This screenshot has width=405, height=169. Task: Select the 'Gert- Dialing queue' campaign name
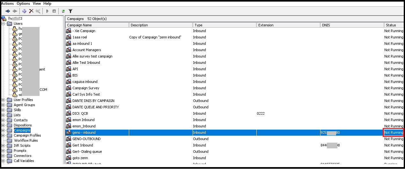pyautogui.click(x=87, y=152)
